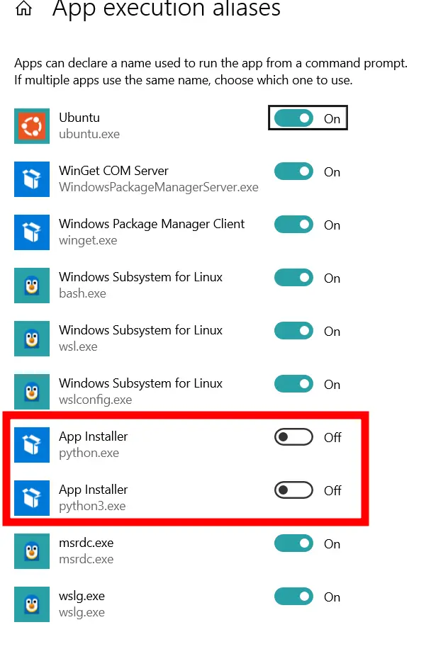Click the WinGet COM Server box icon

point(32,179)
